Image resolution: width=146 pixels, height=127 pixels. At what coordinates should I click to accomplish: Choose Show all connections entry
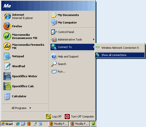pyautogui.click(x=120, y=55)
